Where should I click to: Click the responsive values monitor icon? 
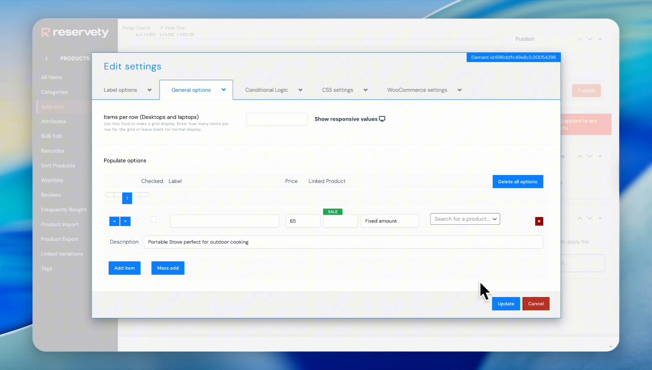[382, 119]
